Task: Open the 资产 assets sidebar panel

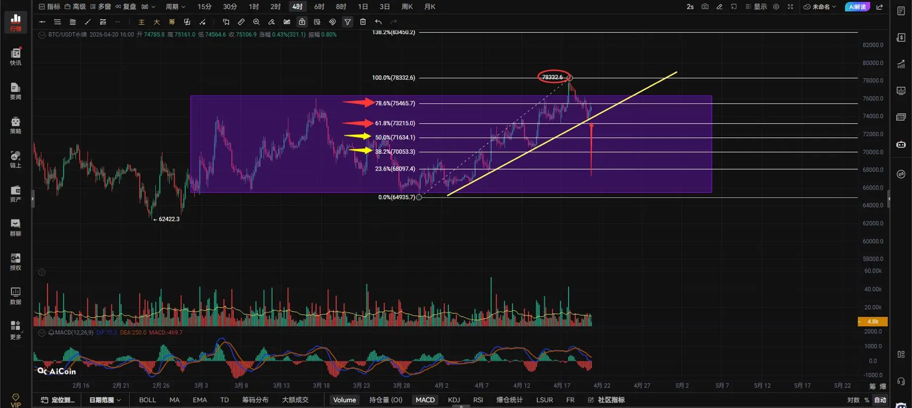Action: [x=16, y=194]
